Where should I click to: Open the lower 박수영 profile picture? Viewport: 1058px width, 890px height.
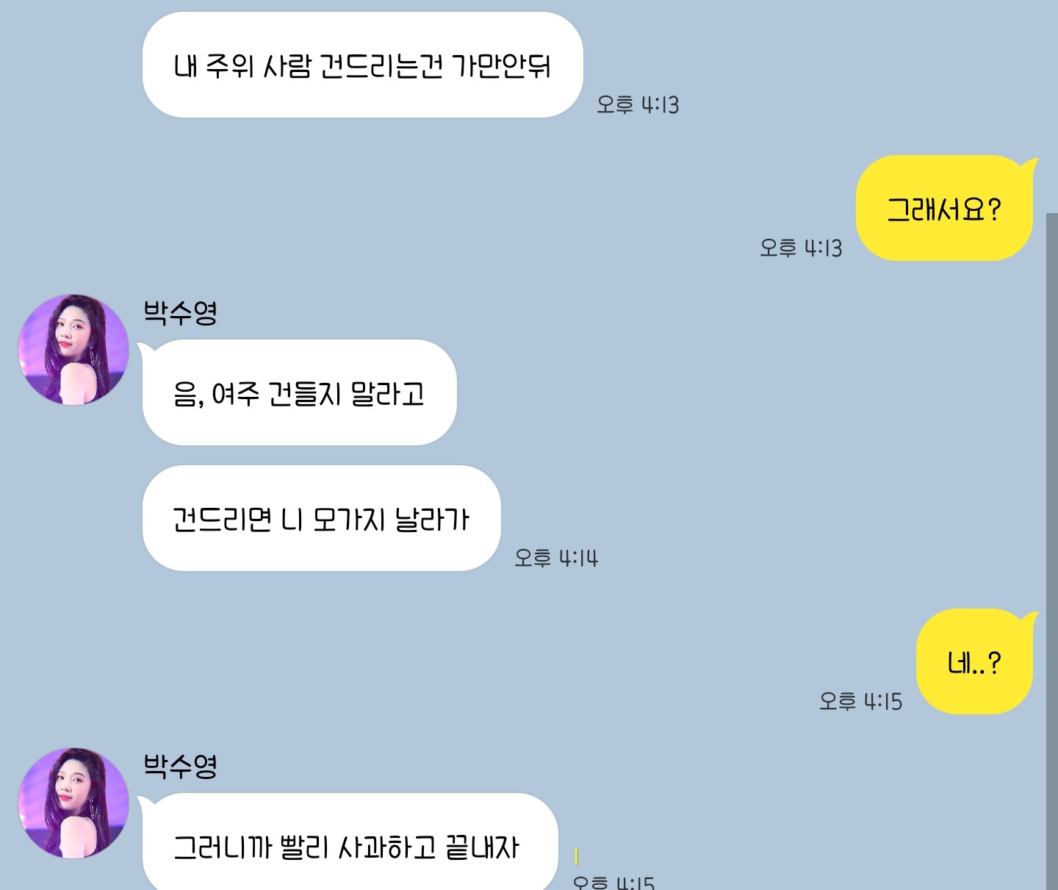(x=73, y=803)
